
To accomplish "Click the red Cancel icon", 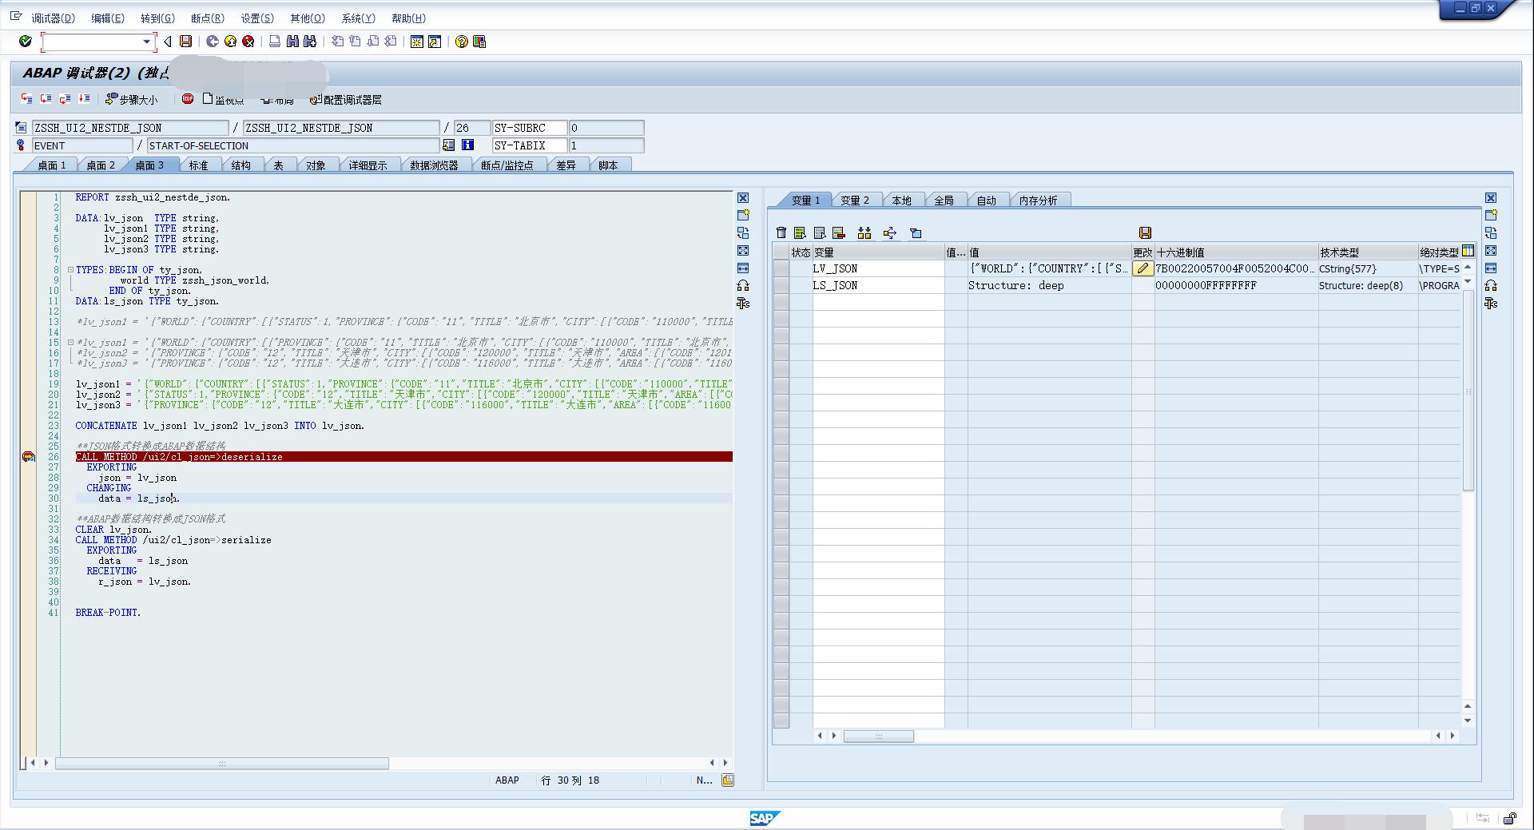I will [248, 42].
